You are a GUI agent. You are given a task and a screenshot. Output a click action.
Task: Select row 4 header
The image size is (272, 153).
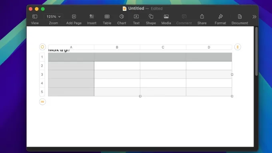click(42, 83)
